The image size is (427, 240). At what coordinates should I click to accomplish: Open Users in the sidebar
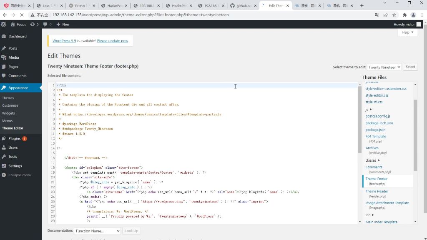point(13,147)
